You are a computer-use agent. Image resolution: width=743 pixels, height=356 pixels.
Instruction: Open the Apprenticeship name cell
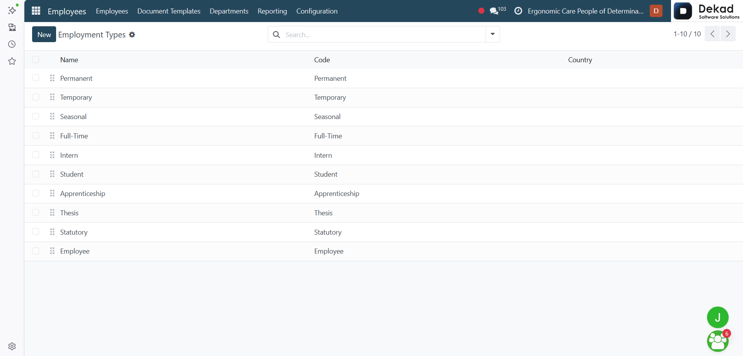[82, 194]
